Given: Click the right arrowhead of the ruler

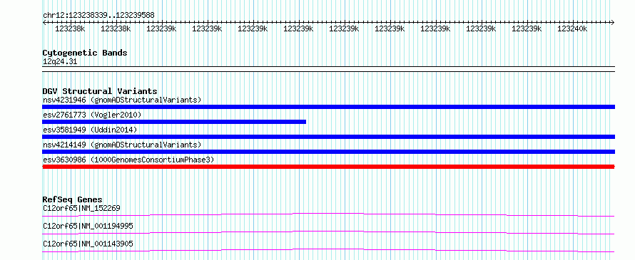Looking at the screenshot, I should (613, 22).
